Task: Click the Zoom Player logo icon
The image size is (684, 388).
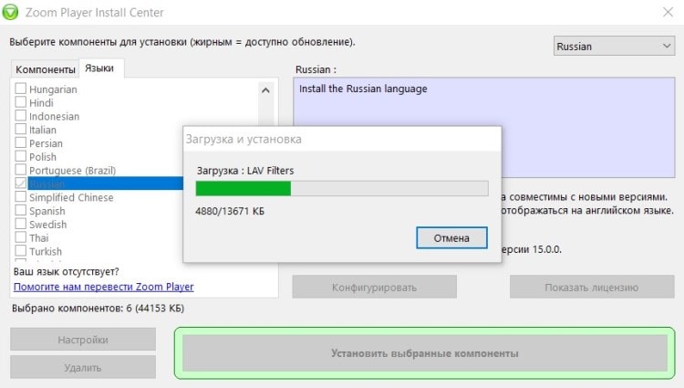Action: point(10,12)
